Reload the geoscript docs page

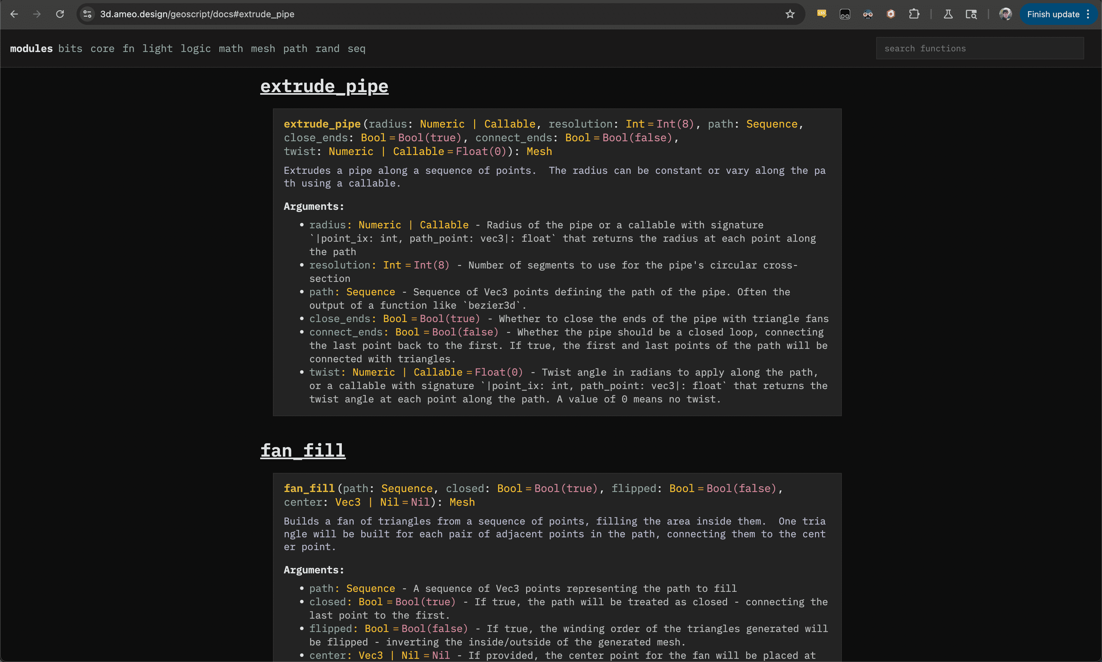click(x=60, y=14)
